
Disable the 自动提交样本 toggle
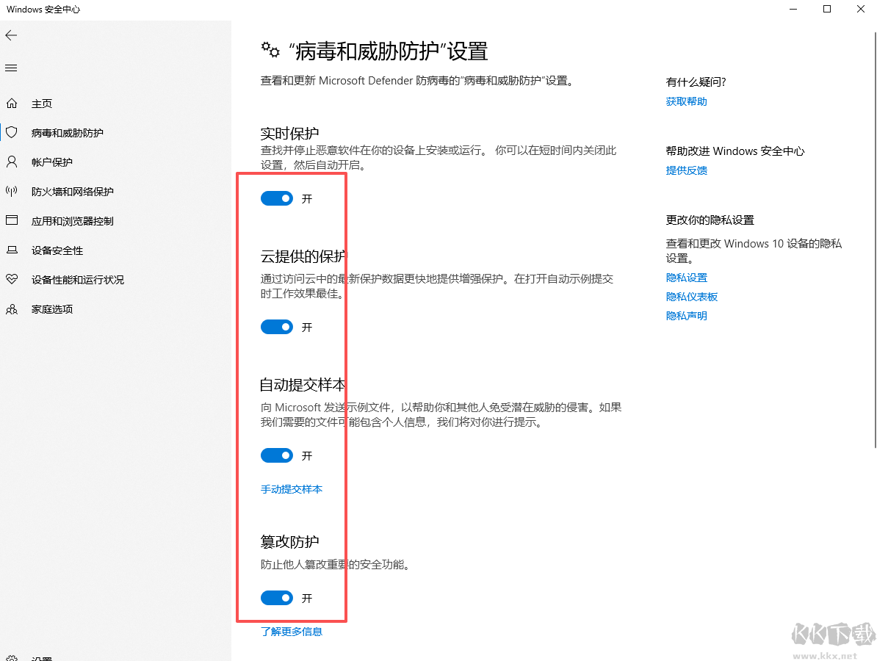(x=277, y=456)
